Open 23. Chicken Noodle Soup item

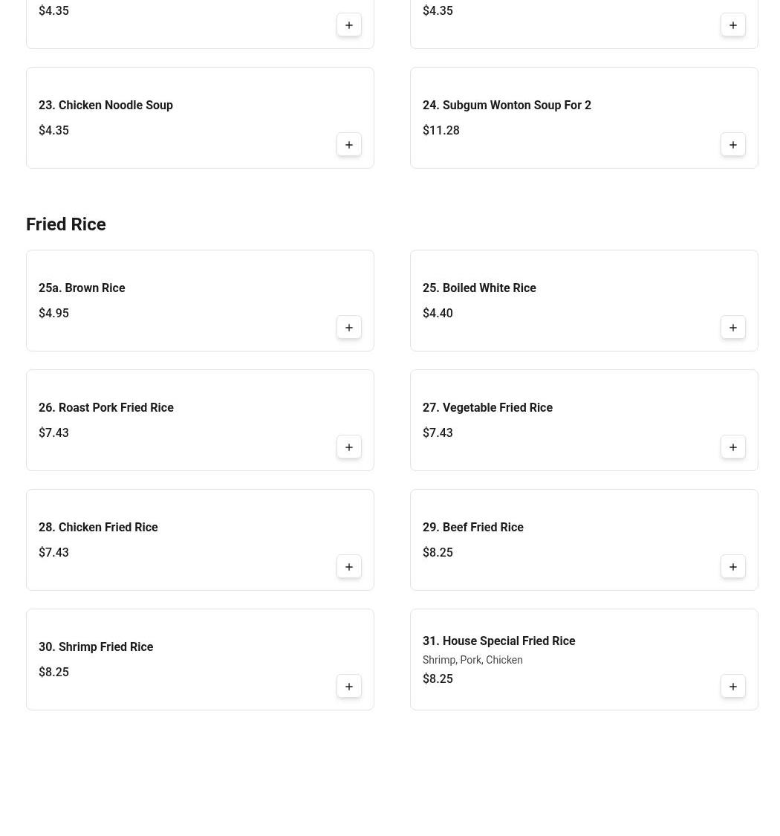tap(105, 106)
